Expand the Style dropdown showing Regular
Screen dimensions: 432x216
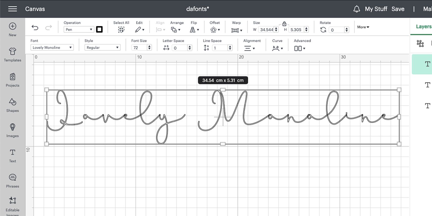click(102, 48)
